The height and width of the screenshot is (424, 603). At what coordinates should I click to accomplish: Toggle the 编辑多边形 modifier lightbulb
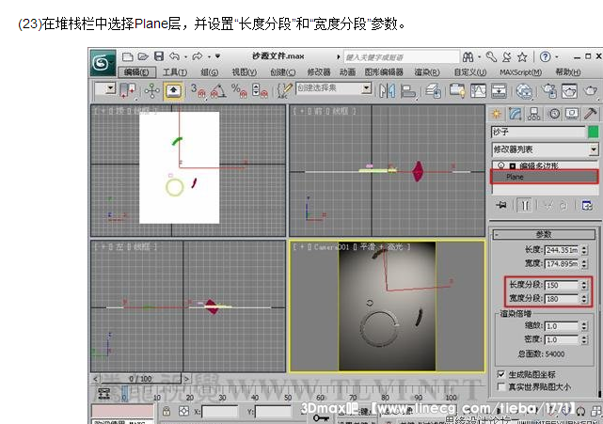point(501,165)
